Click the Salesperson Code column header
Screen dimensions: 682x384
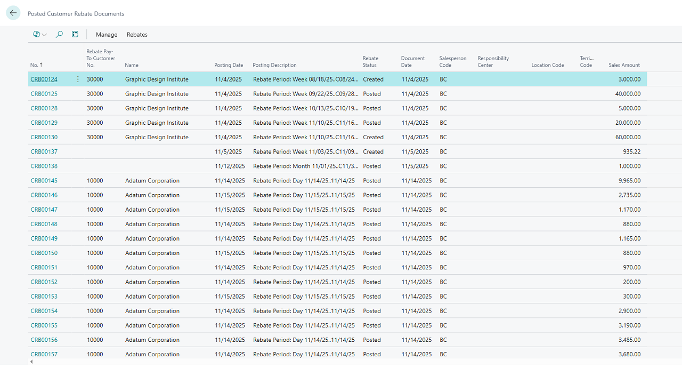coord(452,62)
